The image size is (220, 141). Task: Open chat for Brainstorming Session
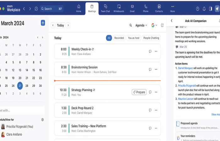click(150, 69)
